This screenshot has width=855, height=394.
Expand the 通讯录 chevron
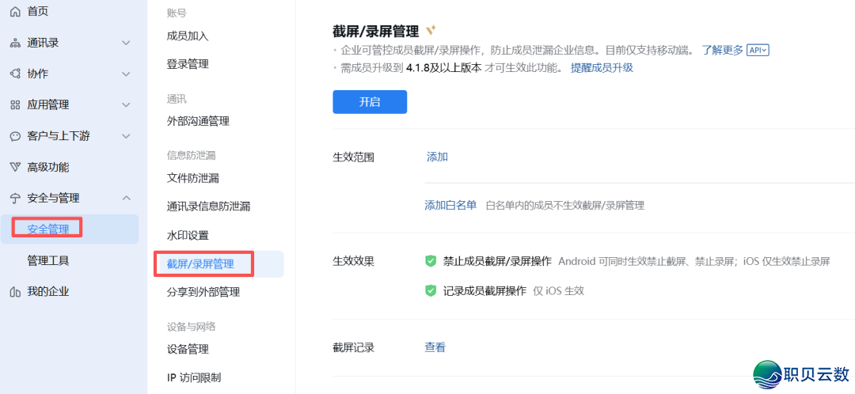[126, 43]
